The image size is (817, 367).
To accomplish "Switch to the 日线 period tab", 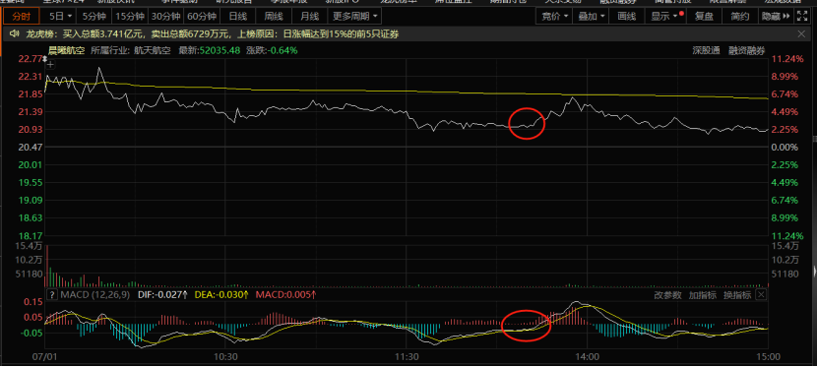I will (x=238, y=17).
